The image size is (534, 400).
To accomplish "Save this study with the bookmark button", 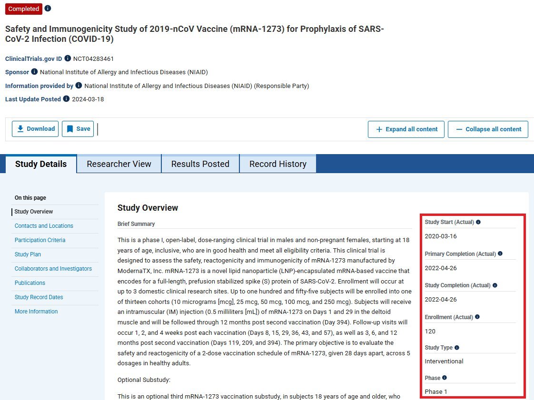I will coord(78,129).
